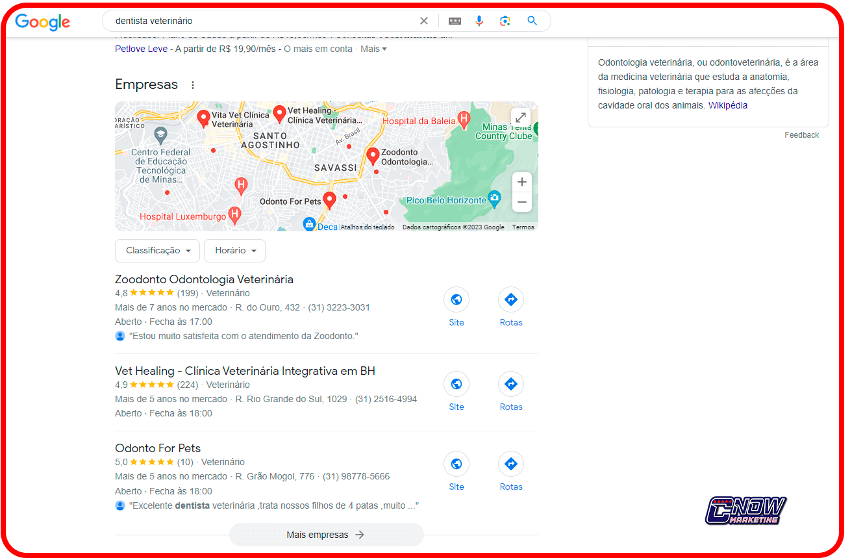
Task: Select the Vet Healing map pin
Action: pos(279,114)
